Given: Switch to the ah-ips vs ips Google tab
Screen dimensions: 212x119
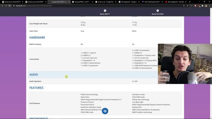Looking at the screenshot, I should click(106, 2).
